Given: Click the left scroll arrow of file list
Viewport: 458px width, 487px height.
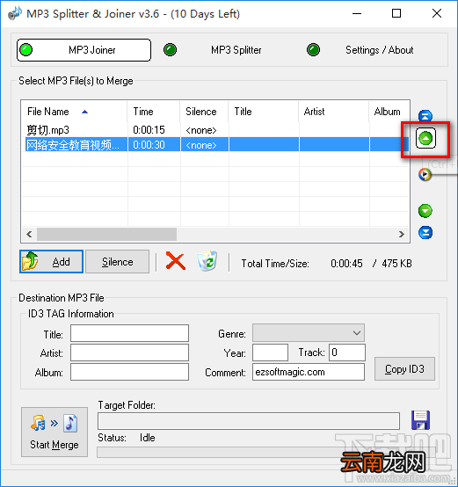Looking at the screenshot, I should (29, 234).
